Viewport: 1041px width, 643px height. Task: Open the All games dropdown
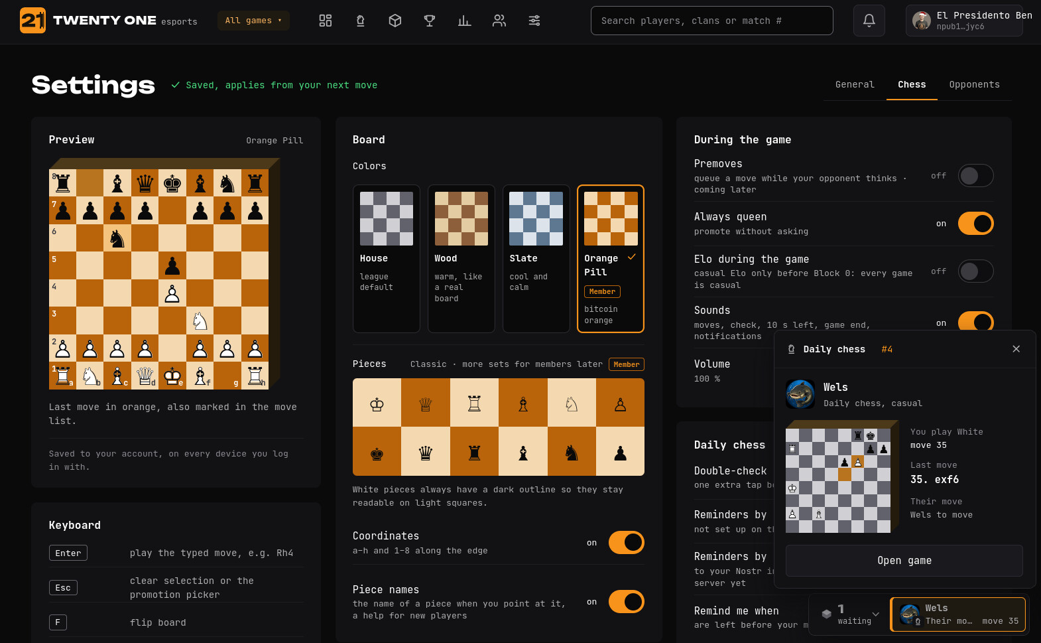[x=253, y=21]
